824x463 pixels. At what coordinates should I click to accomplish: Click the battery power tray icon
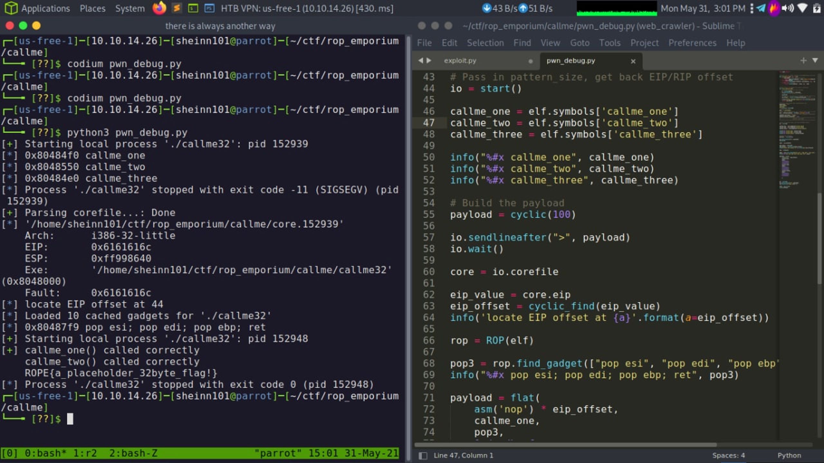coord(816,8)
